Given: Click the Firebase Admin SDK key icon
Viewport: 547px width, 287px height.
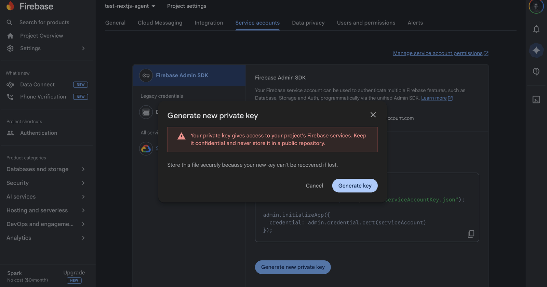Looking at the screenshot, I should click(146, 76).
